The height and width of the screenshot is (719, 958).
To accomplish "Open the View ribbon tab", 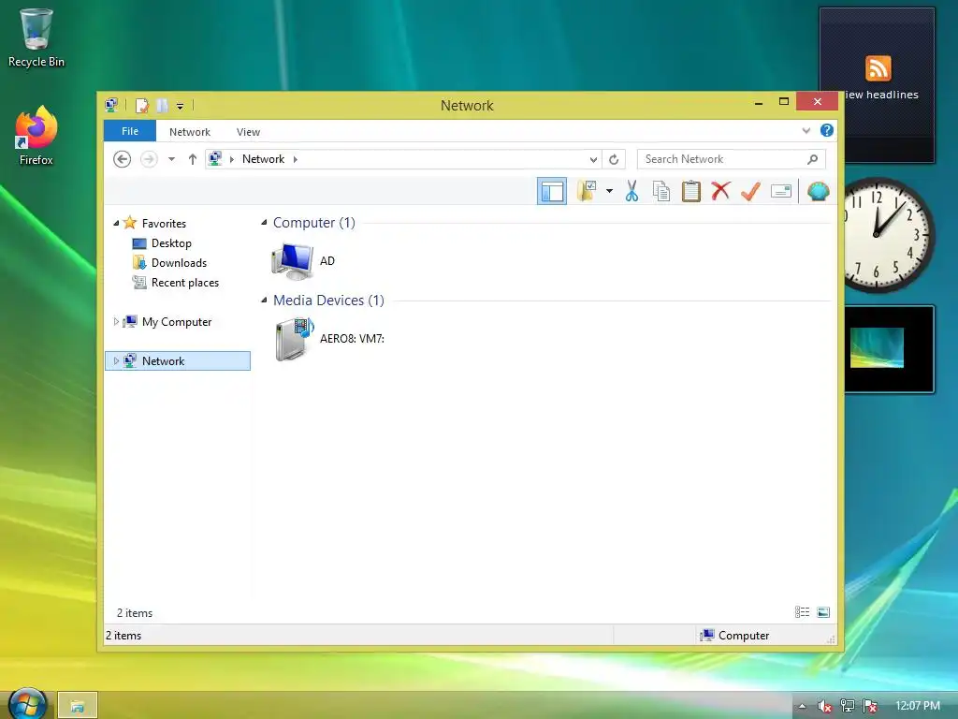I will (248, 131).
